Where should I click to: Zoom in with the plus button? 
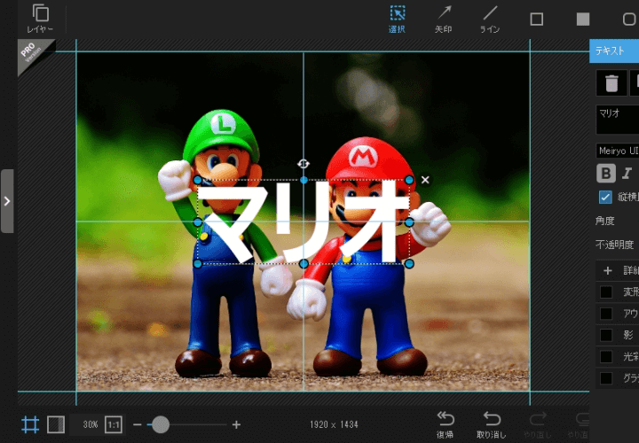pyautogui.click(x=236, y=424)
